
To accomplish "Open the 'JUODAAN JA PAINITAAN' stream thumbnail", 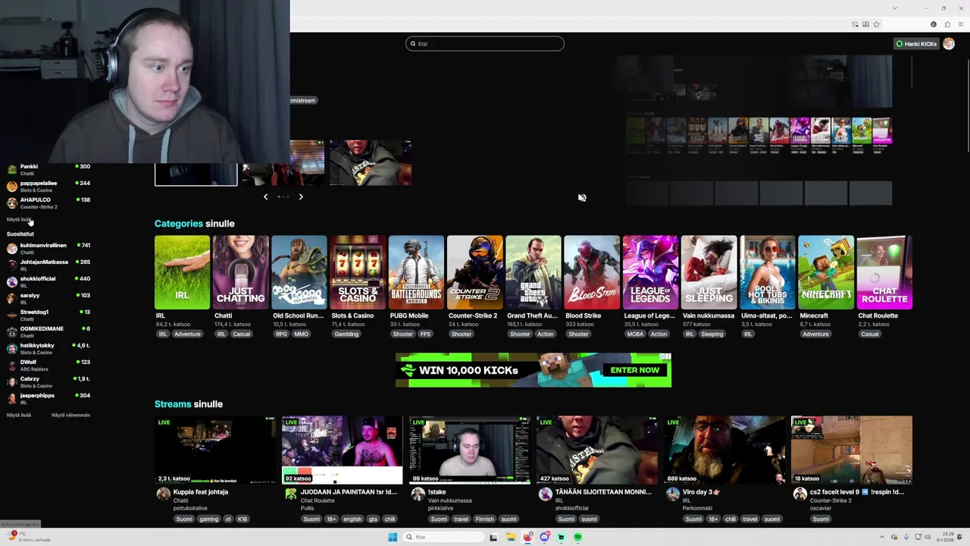I will coord(343,450).
